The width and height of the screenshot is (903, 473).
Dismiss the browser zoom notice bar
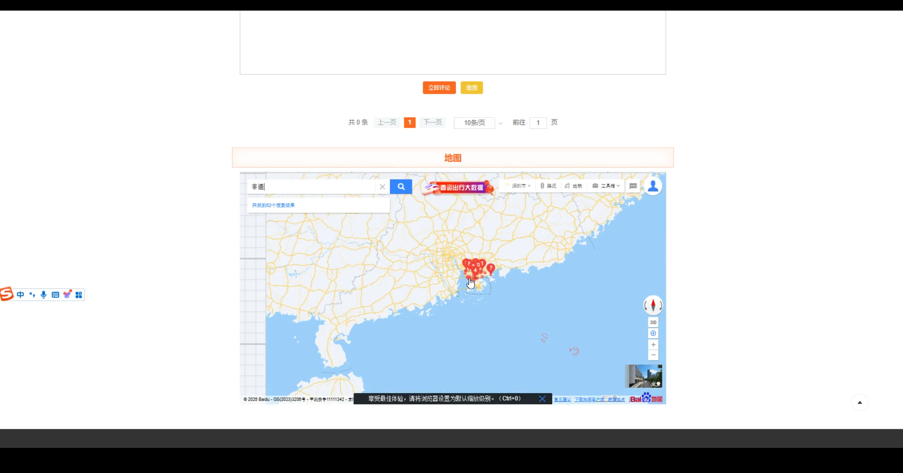tap(542, 399)
